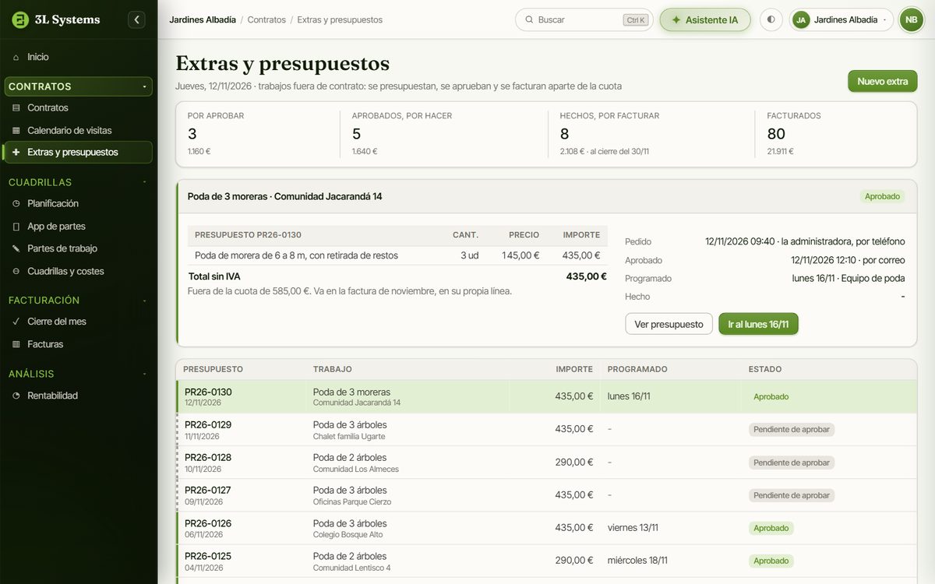Click the icon beside Cuadrillas y costes
This screenshot has height=584, width=935.
coord(16,271)
